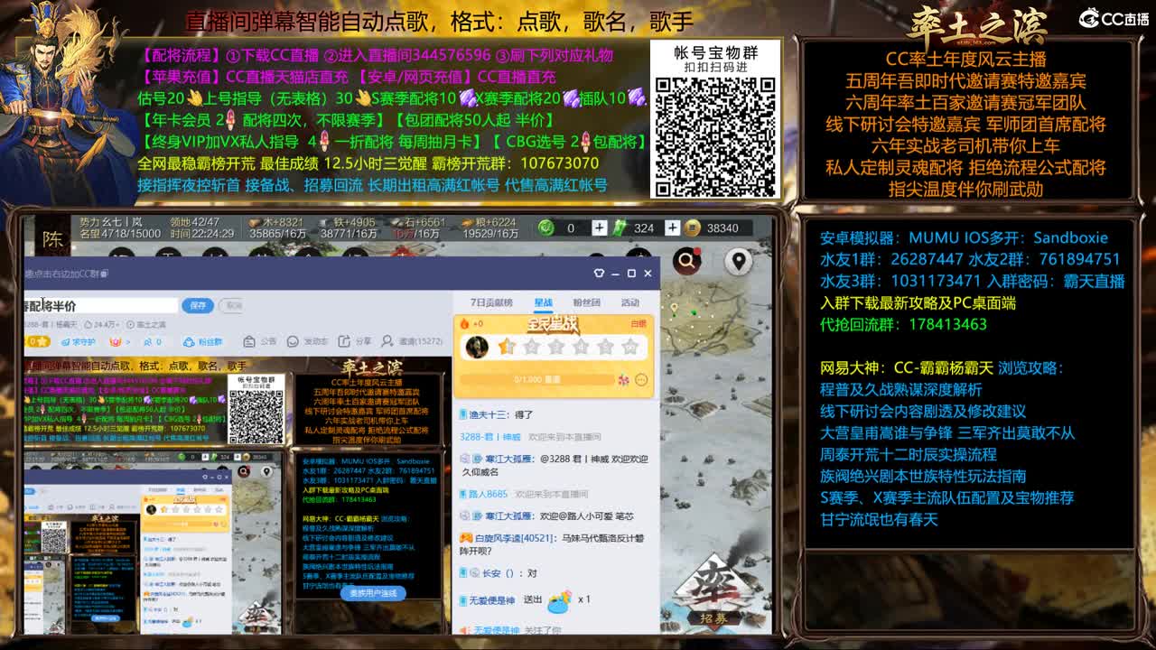Image resolution: width=1156 pixels, height=650 pixels.
Task: Click the 名望 4718/15000 prestige text
Action: click(x=120, y=234)
